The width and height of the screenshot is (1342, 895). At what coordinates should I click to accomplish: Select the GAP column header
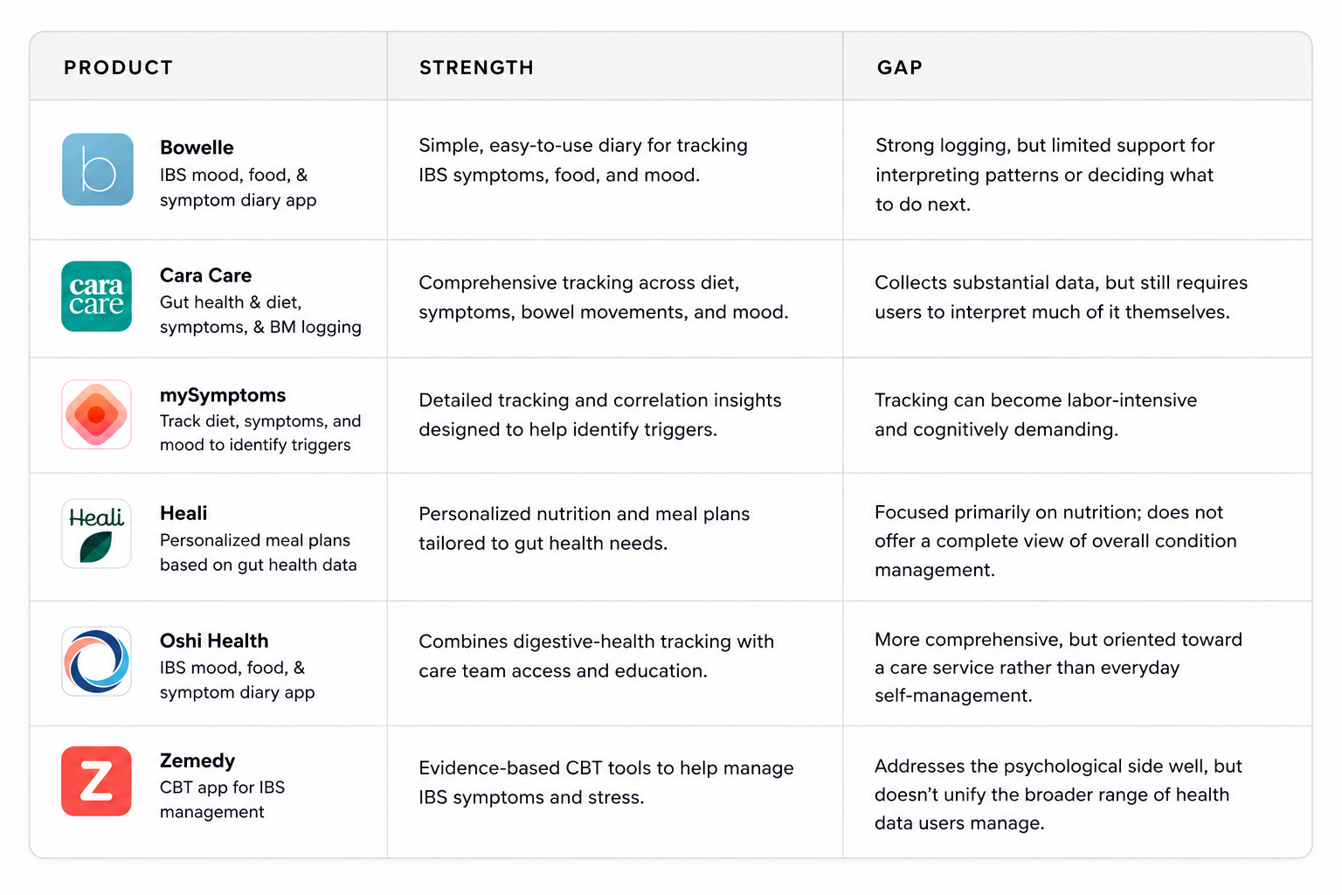(x=900, y=67)
